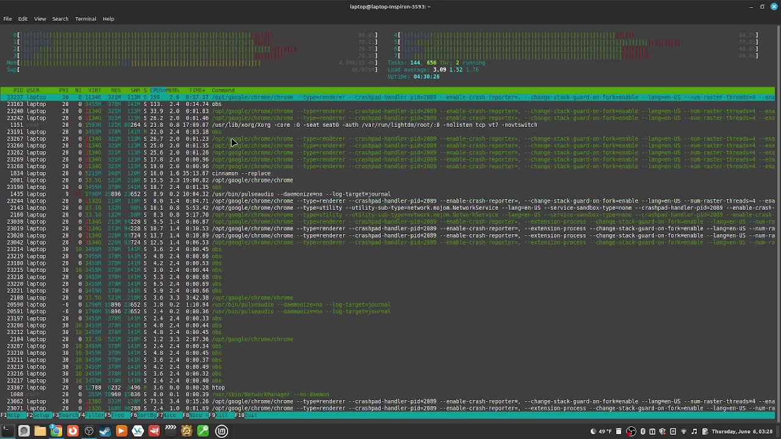781x439 pixels.
Task: Open the OBS Studio taskbar icon
Action: pyautogui.click(x=89, y=431)
